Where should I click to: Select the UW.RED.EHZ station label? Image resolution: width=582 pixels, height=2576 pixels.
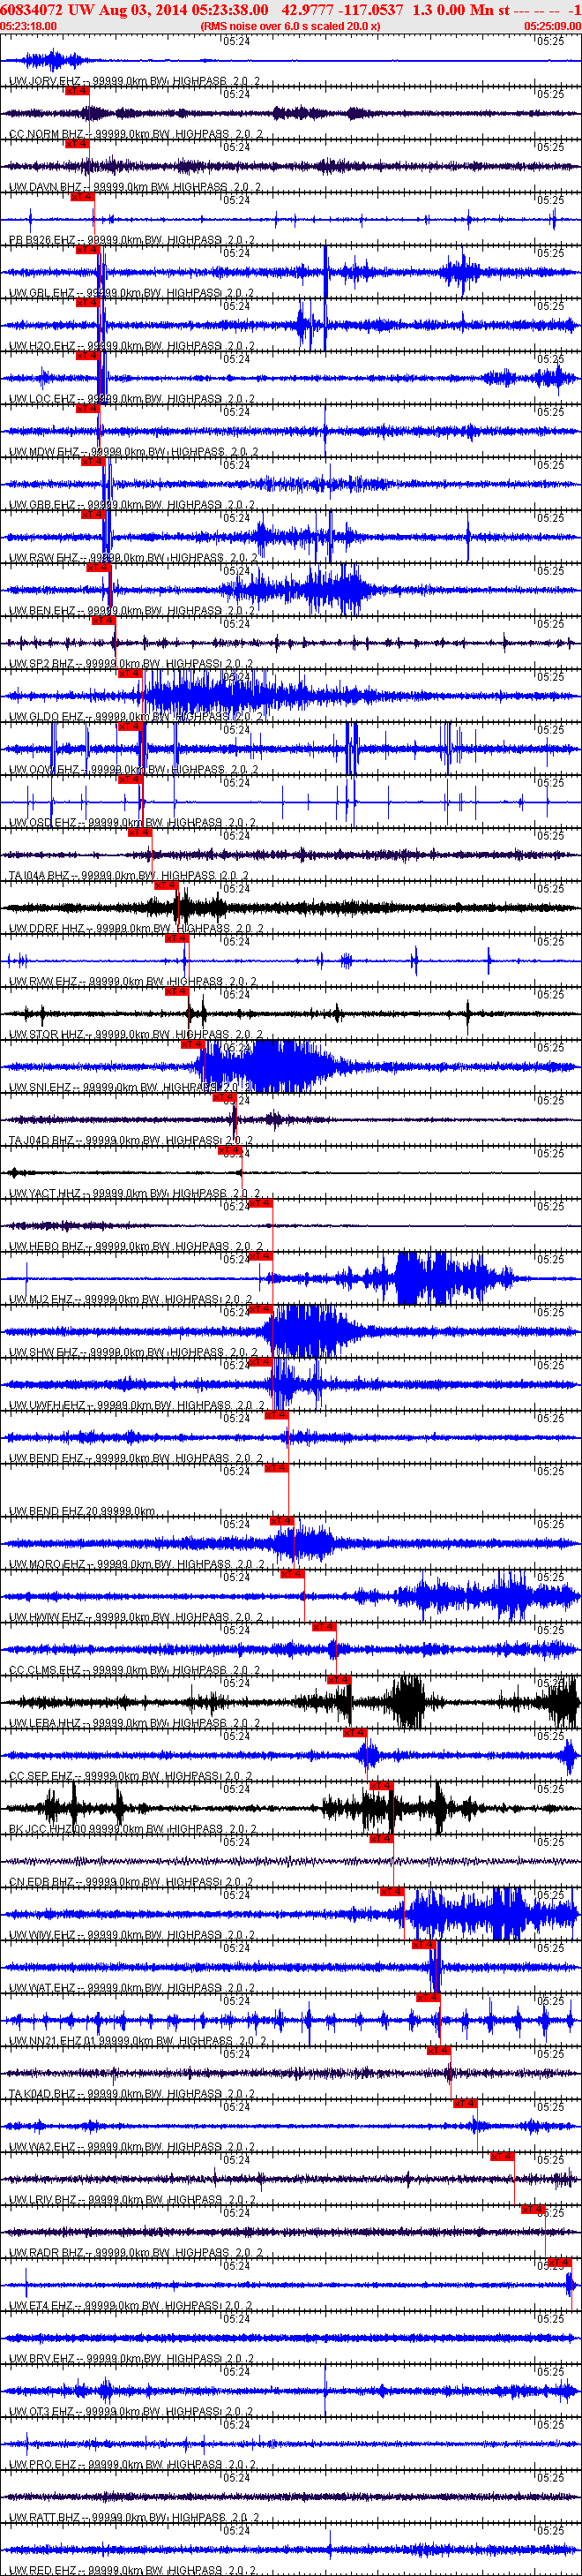pyautogui.click(x=44, y=2571)
